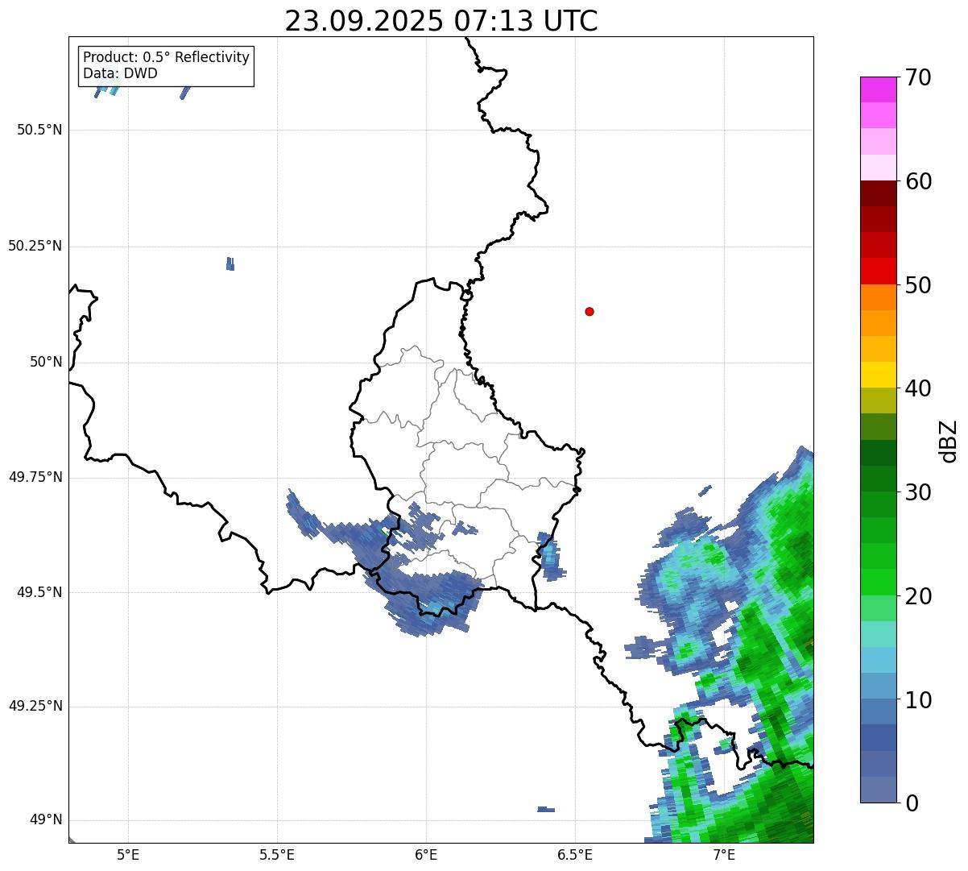The image size is (968, 871).
Task: Pick the bright red colorbar swatch
Action: 878,272
